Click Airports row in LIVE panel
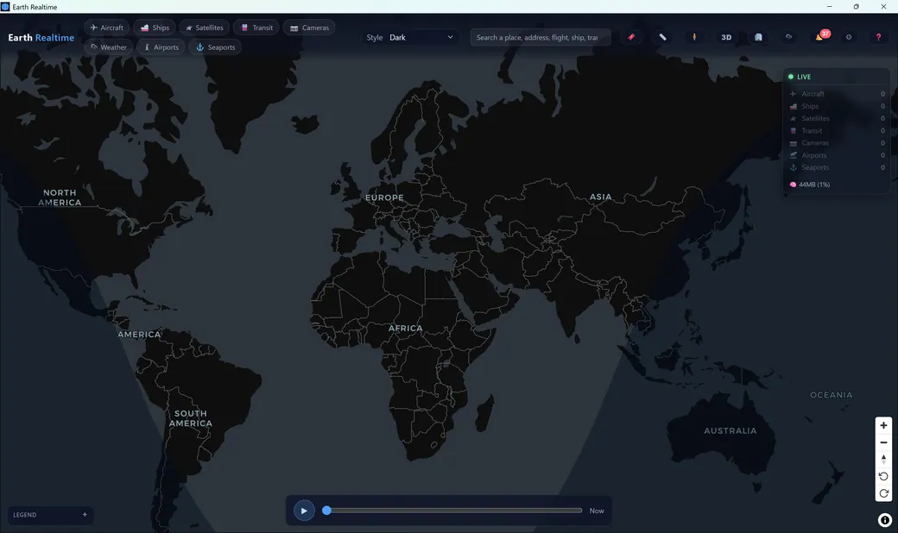This screenshot has width=898, height=533. coord(837,155)
